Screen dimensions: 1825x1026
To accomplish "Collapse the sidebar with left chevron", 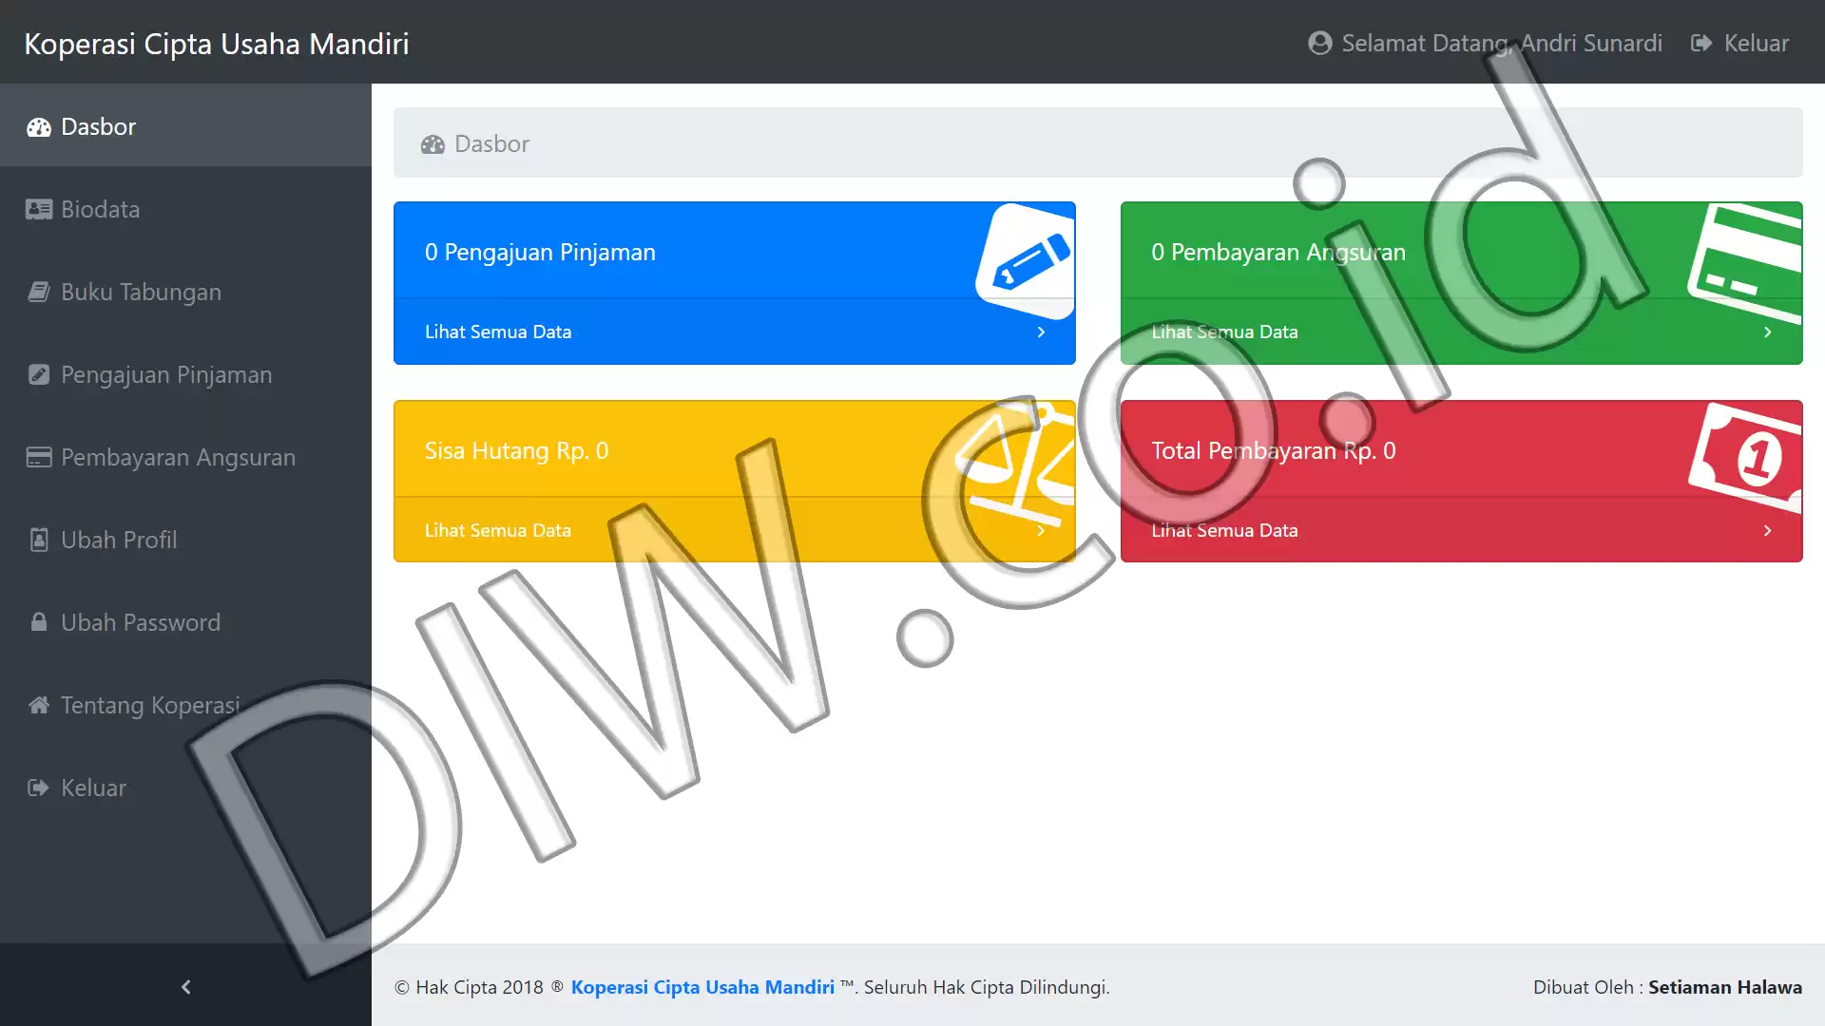I will (x=186, y=987).
